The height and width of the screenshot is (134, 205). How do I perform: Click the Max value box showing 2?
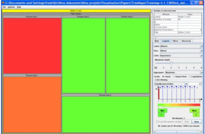click(196, 115)
